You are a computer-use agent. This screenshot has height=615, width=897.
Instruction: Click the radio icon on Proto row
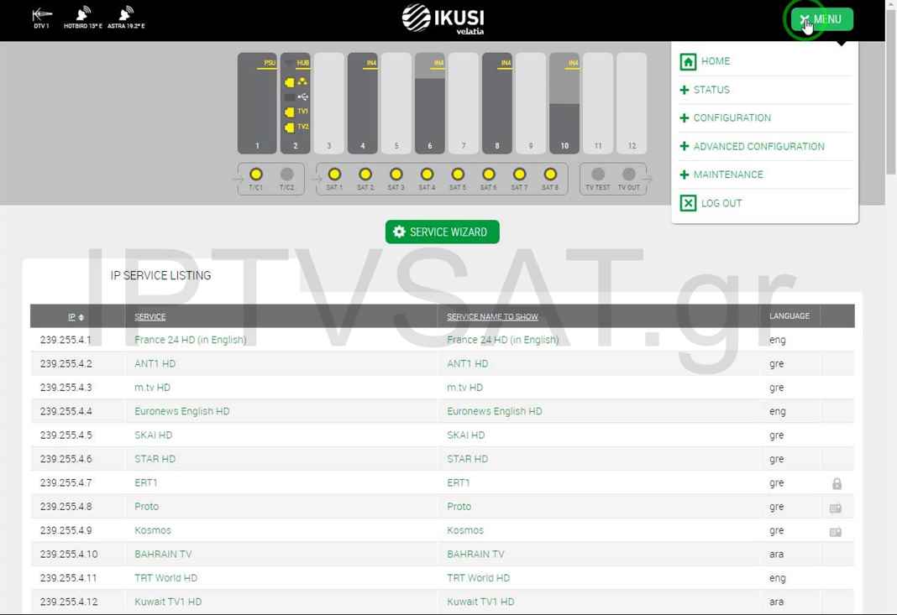point(836,508)
